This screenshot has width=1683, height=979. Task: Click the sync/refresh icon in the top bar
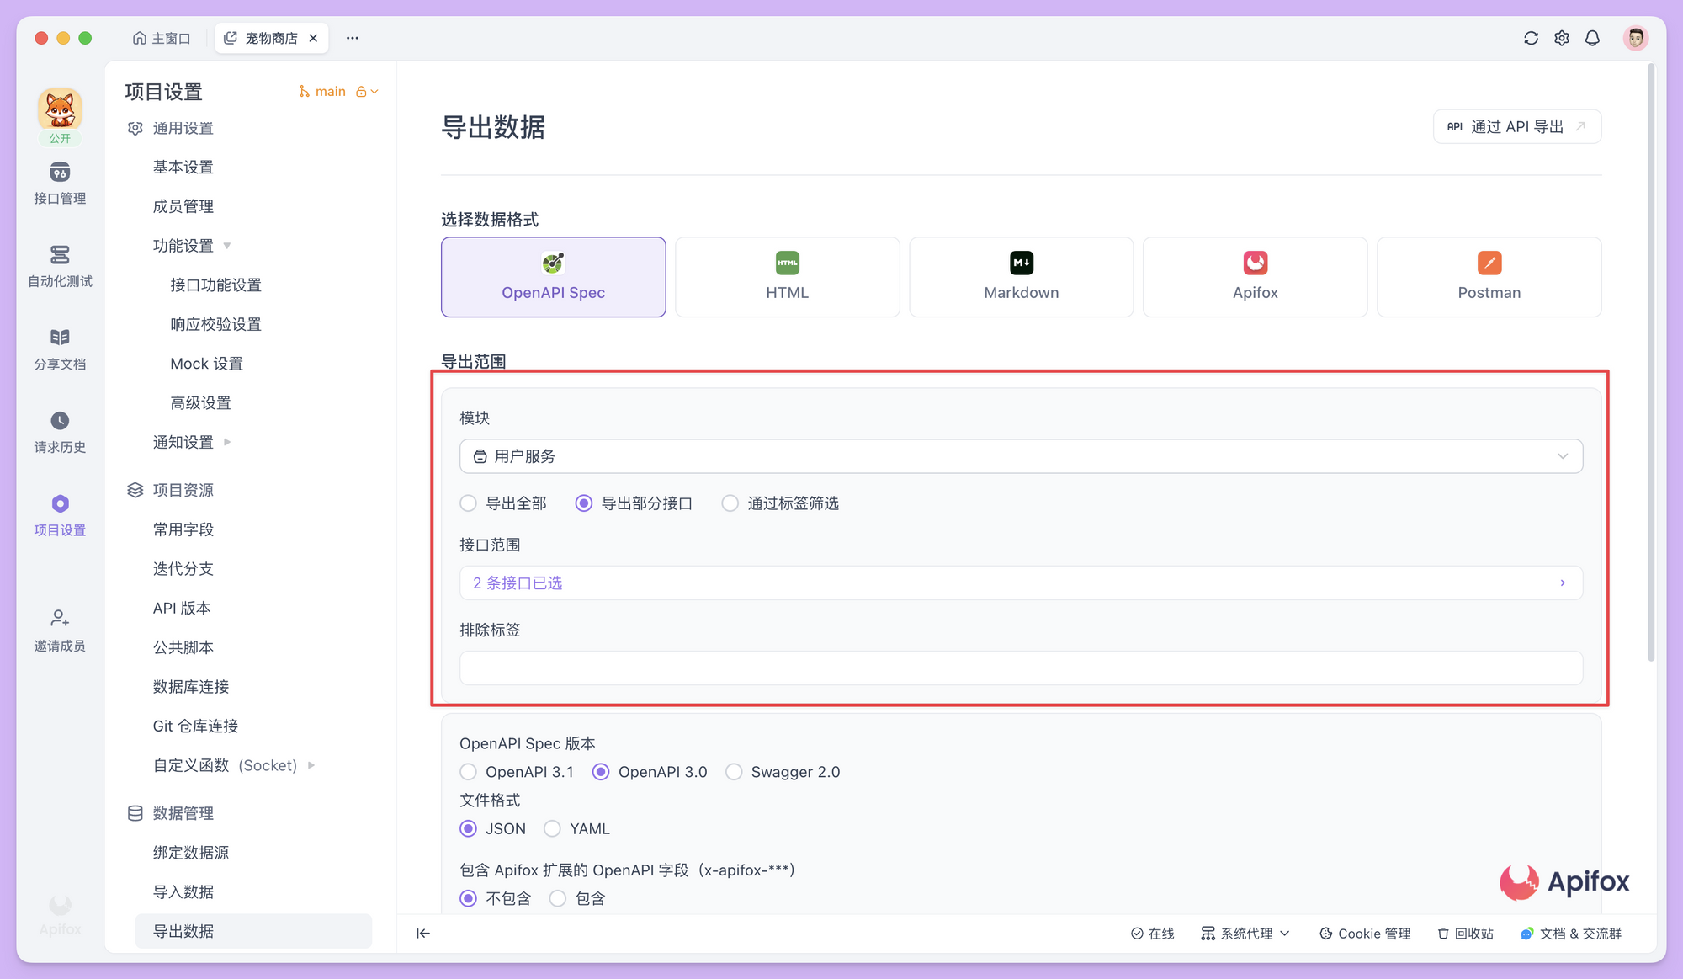coord(1531,37)
